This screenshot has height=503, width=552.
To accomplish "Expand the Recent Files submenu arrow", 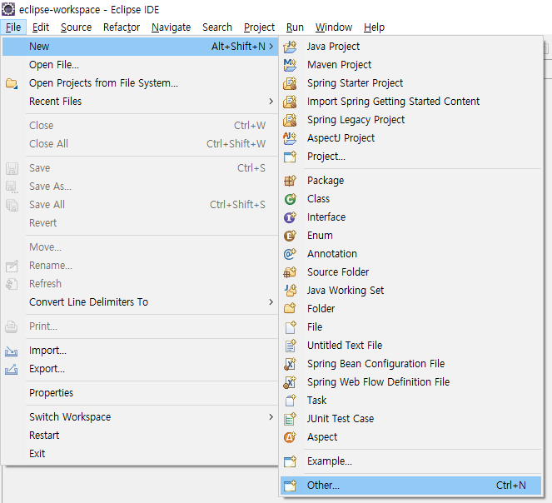I will coord(271,102).
